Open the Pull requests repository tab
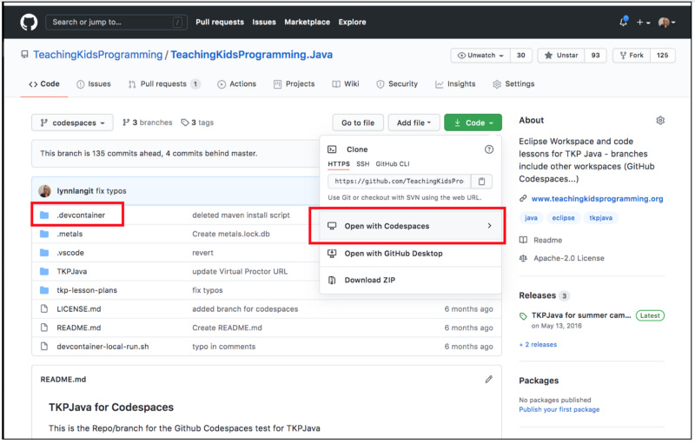695x444 pixels. 164,84
